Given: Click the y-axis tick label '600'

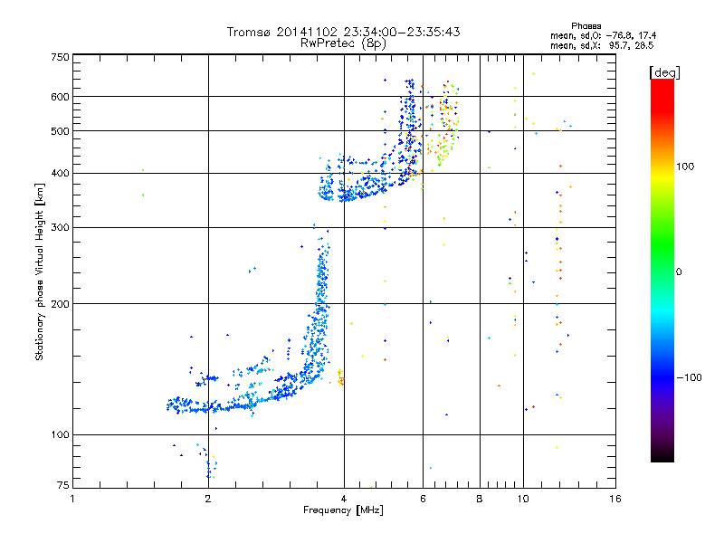Looking at the screenshot, I should 60,97.
